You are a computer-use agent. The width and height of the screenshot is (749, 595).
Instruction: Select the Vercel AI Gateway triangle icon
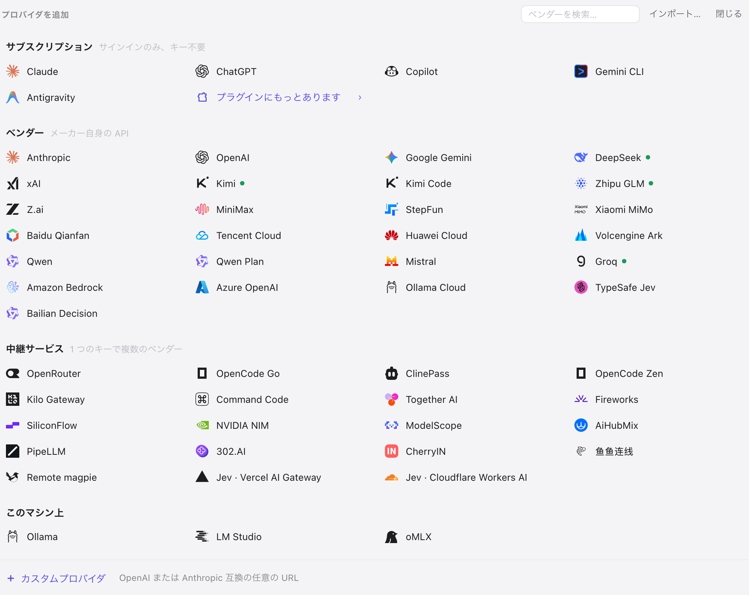click(x=202, y=477)
